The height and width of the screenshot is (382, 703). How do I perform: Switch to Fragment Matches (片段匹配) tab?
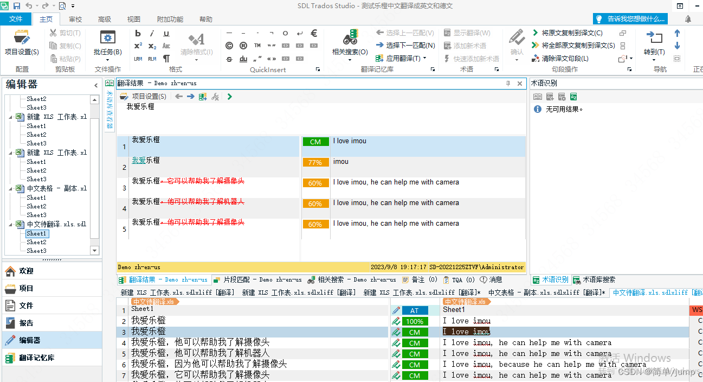click(x=257, y=280)
